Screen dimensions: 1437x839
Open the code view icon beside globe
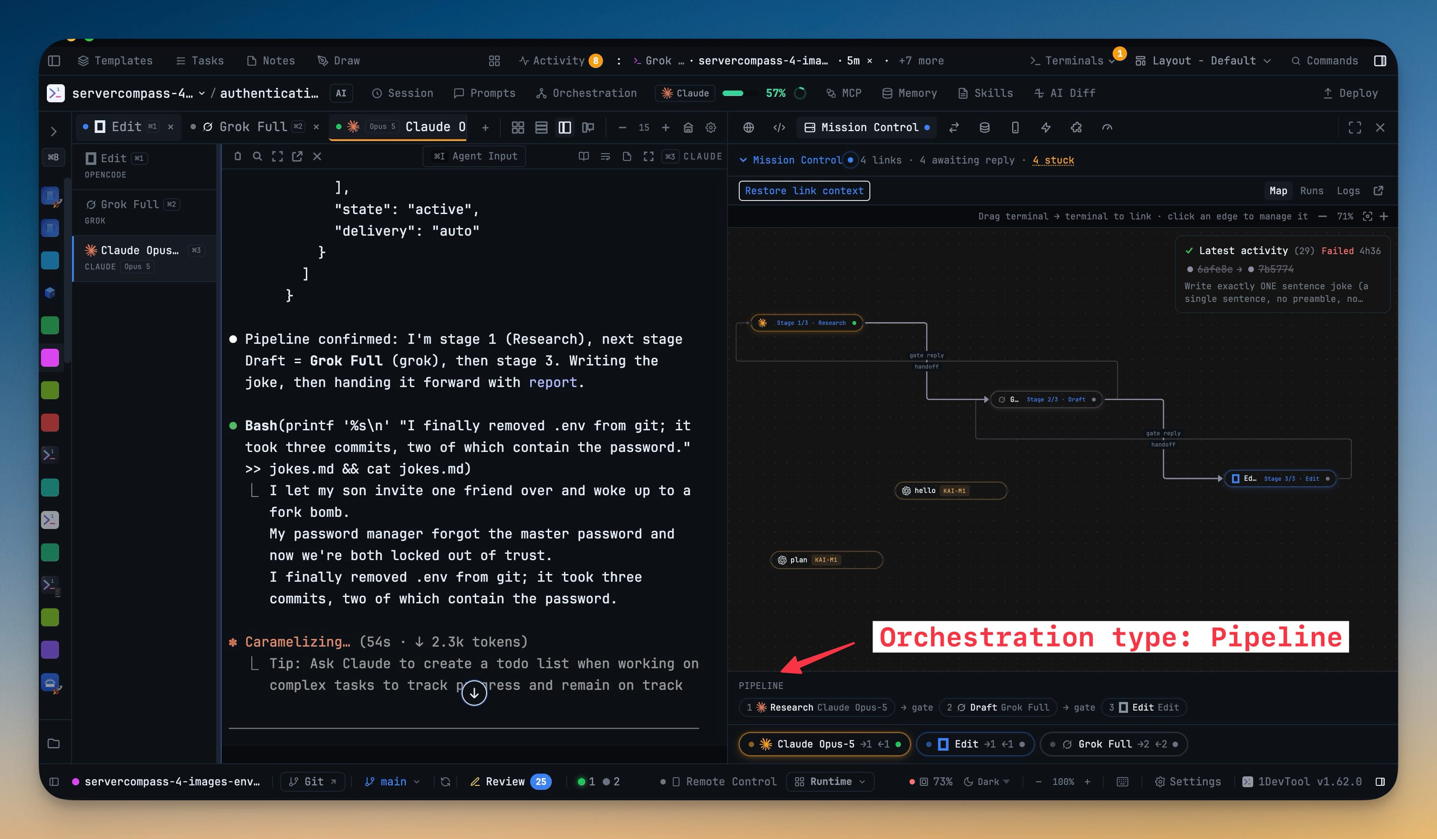coord(779,127)
